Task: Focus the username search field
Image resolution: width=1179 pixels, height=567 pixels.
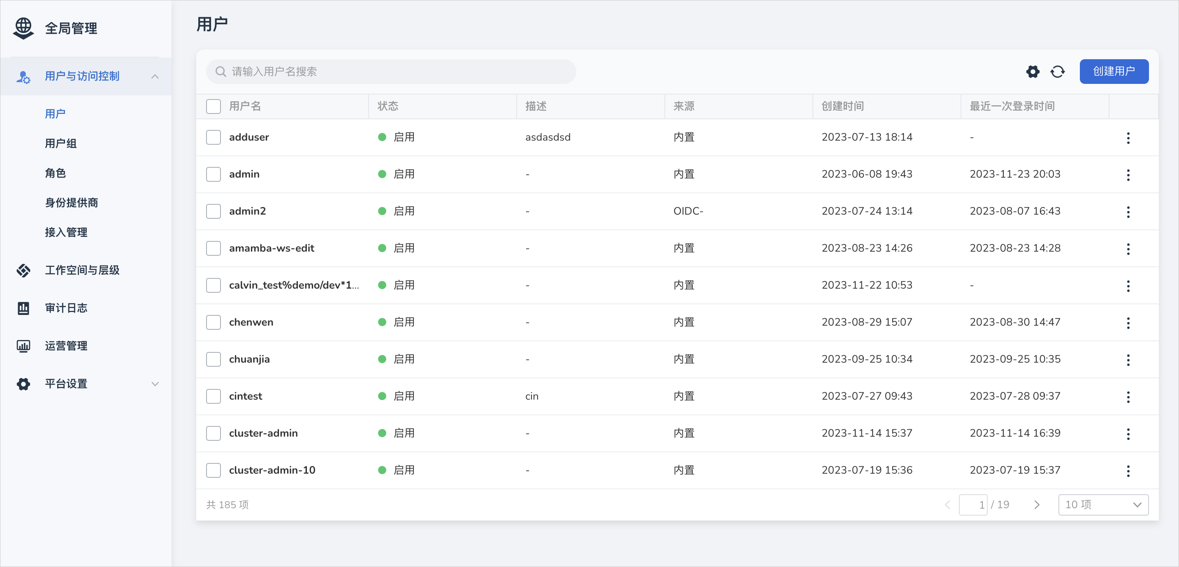Action: (391, 72)
